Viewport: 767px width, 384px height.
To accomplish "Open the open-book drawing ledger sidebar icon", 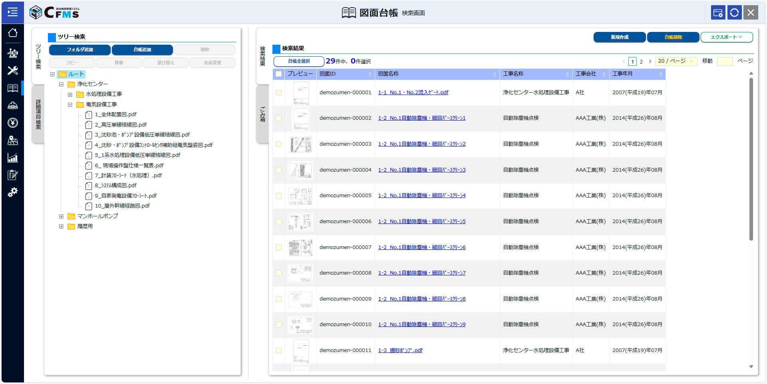I will point(12,88).
